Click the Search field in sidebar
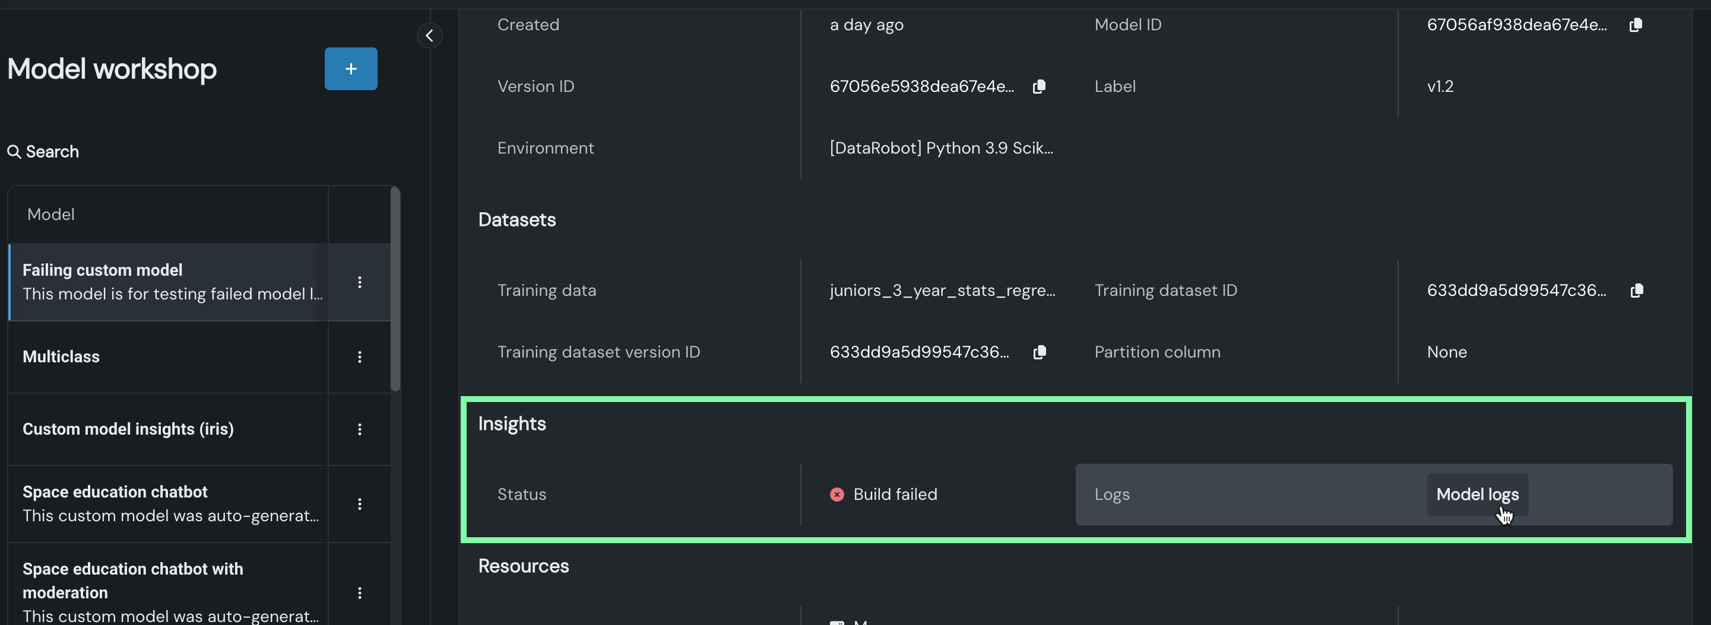1711x625 pixels. click(53, 152)
